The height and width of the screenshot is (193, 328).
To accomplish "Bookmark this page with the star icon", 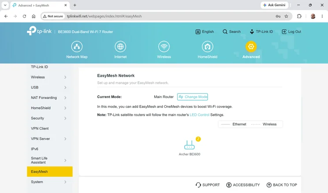I will coord(286,16).
